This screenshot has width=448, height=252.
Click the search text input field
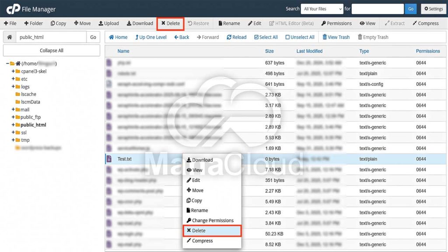(x=377, y=9)
